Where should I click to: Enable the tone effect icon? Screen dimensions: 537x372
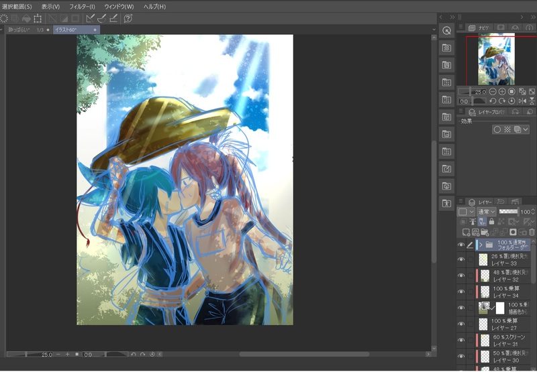(507, 129)
